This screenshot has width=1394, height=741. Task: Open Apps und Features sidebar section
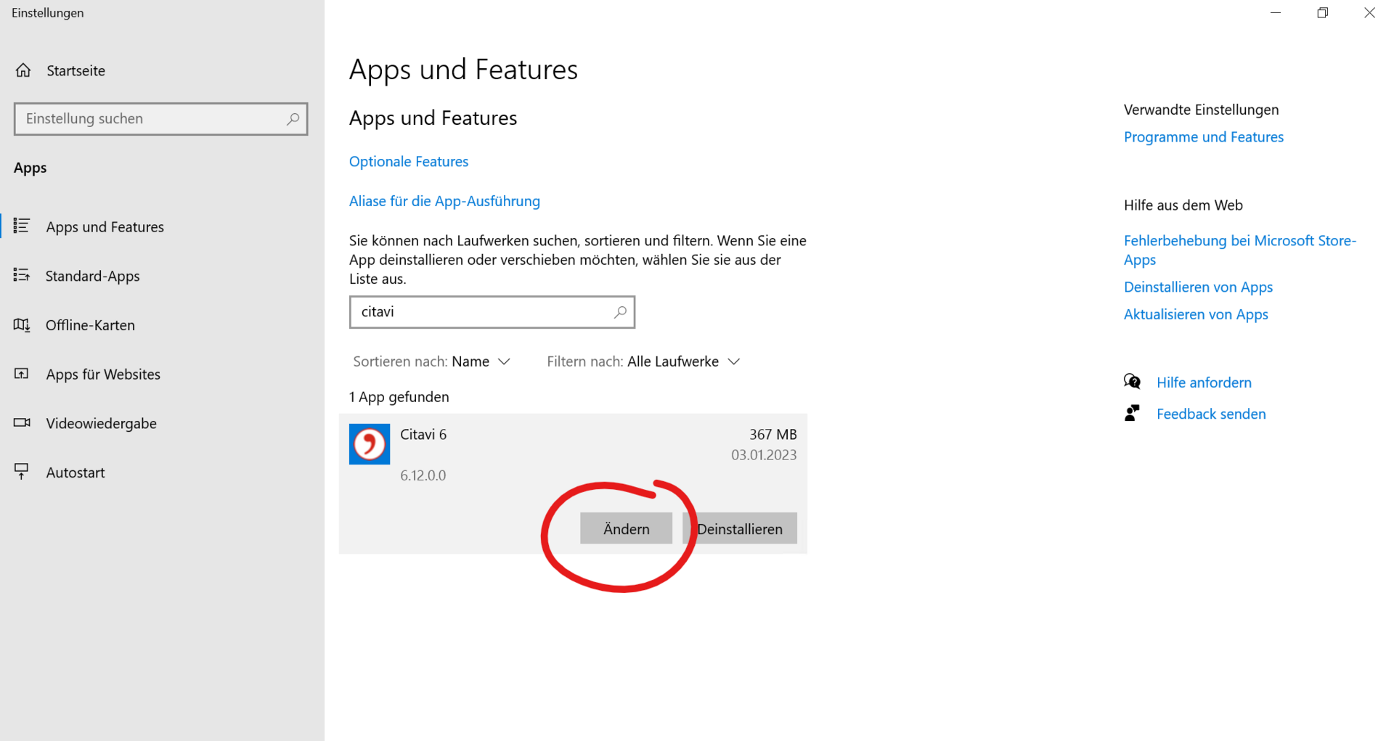point(105,227)
